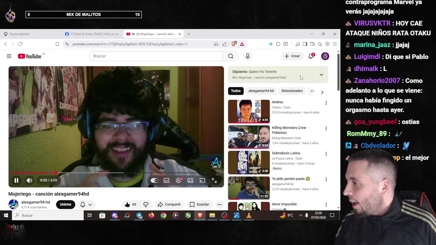Start voice search with the microphone
Viewport: 436px width, 245px height.
248,56
